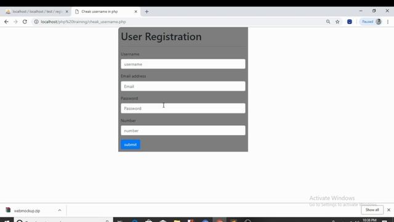The image size is (394, 222).
Task: Open the webmockup.zip download
Action: [x=27, y=210]
